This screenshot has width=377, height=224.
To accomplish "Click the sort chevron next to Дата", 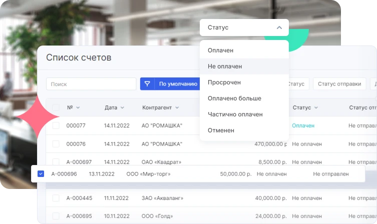I will [x=122, y=108].
